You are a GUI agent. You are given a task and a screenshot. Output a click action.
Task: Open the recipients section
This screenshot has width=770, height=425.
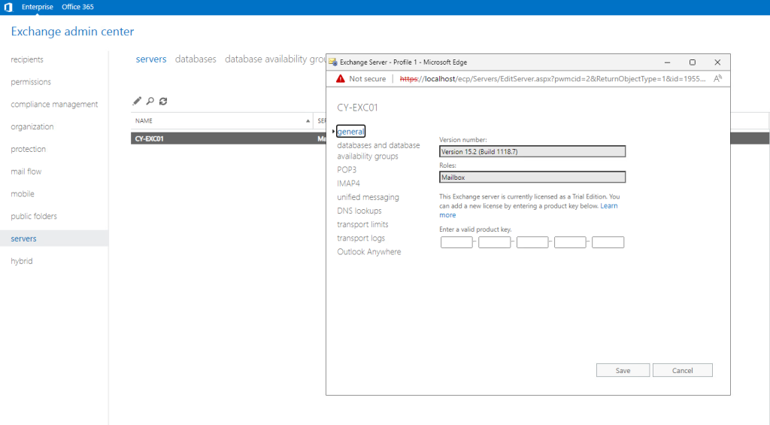27,59
